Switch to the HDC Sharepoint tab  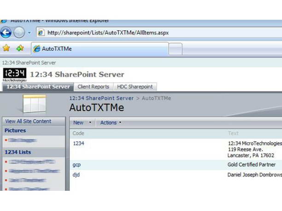(135, 87)
